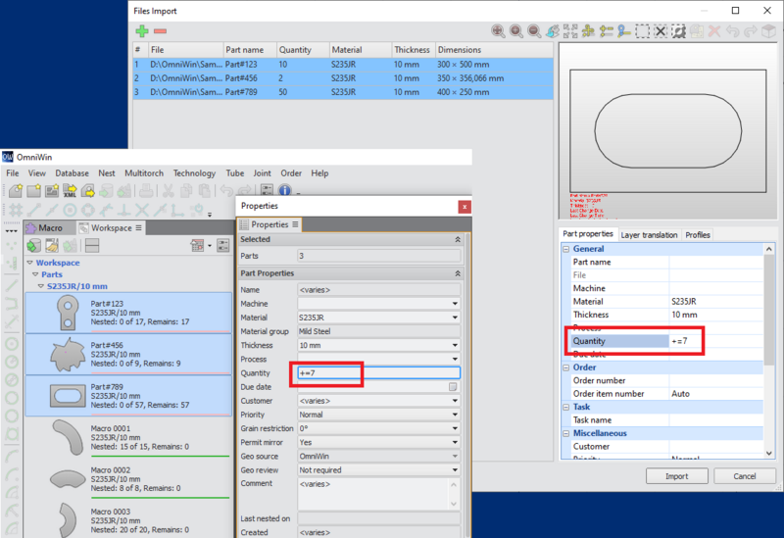The height and width of the screenshot is (538, 784).
Task: Switch to the Layer translation tab
Action: (x=649, y=235)
